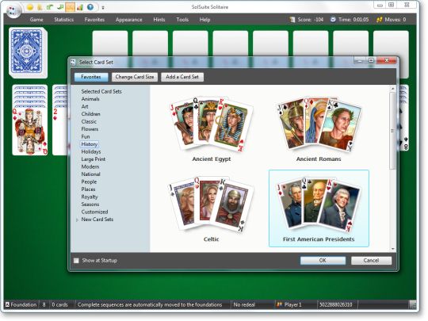Select Holidays category

click(x=91, y=151)
